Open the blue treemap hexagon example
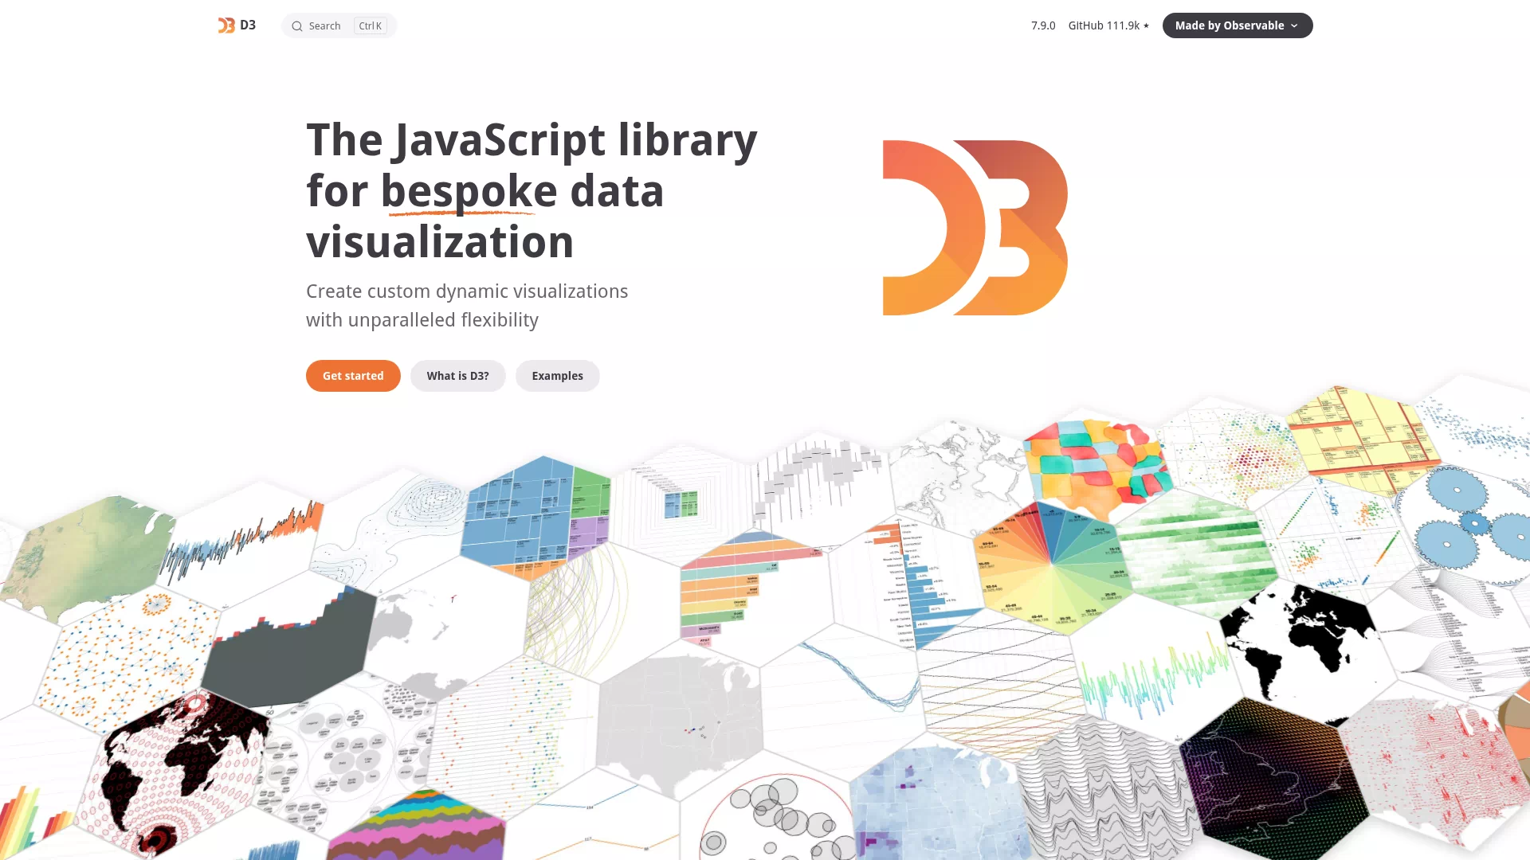Viewport: 1530px width, 860px height. (535, 518)
